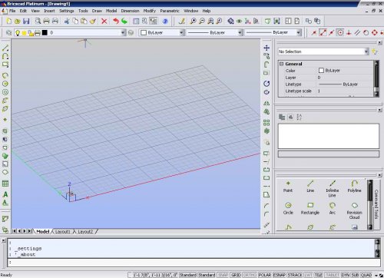The height and width of the screenshot is (278, 384).
Task: Click Circle tool in Command Tools palette
Action: pyautogui.click(x=288, y=209)
